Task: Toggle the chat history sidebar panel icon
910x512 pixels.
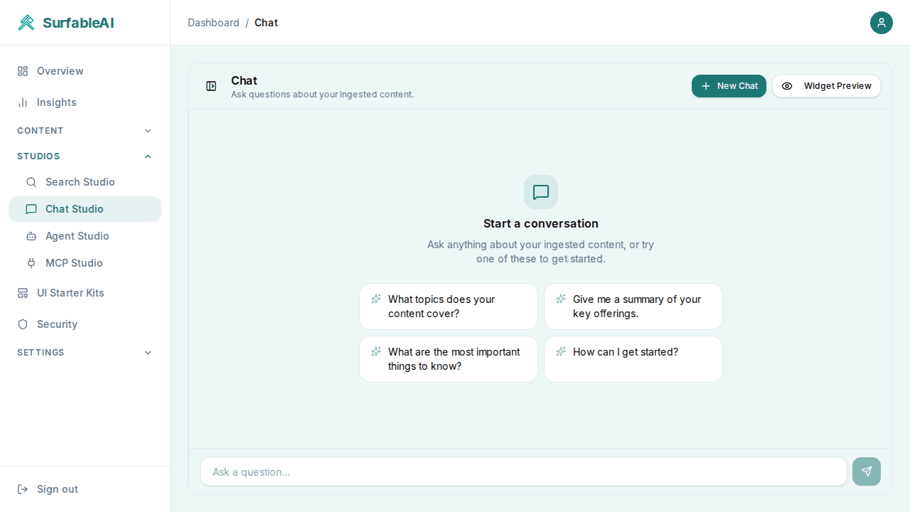Action: click(211, 86)
